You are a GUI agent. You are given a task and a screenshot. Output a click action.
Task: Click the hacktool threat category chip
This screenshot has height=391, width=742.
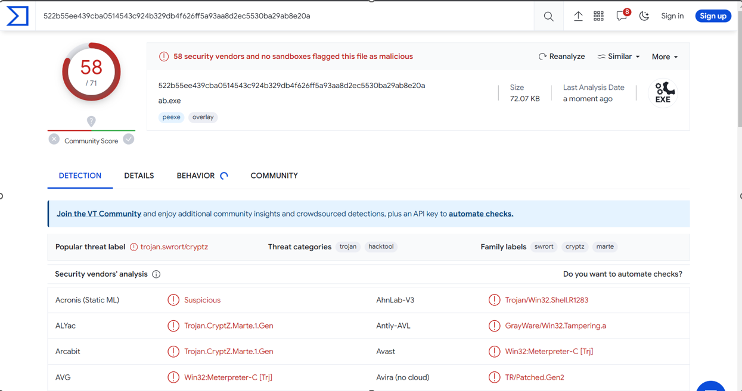(381, 246)
